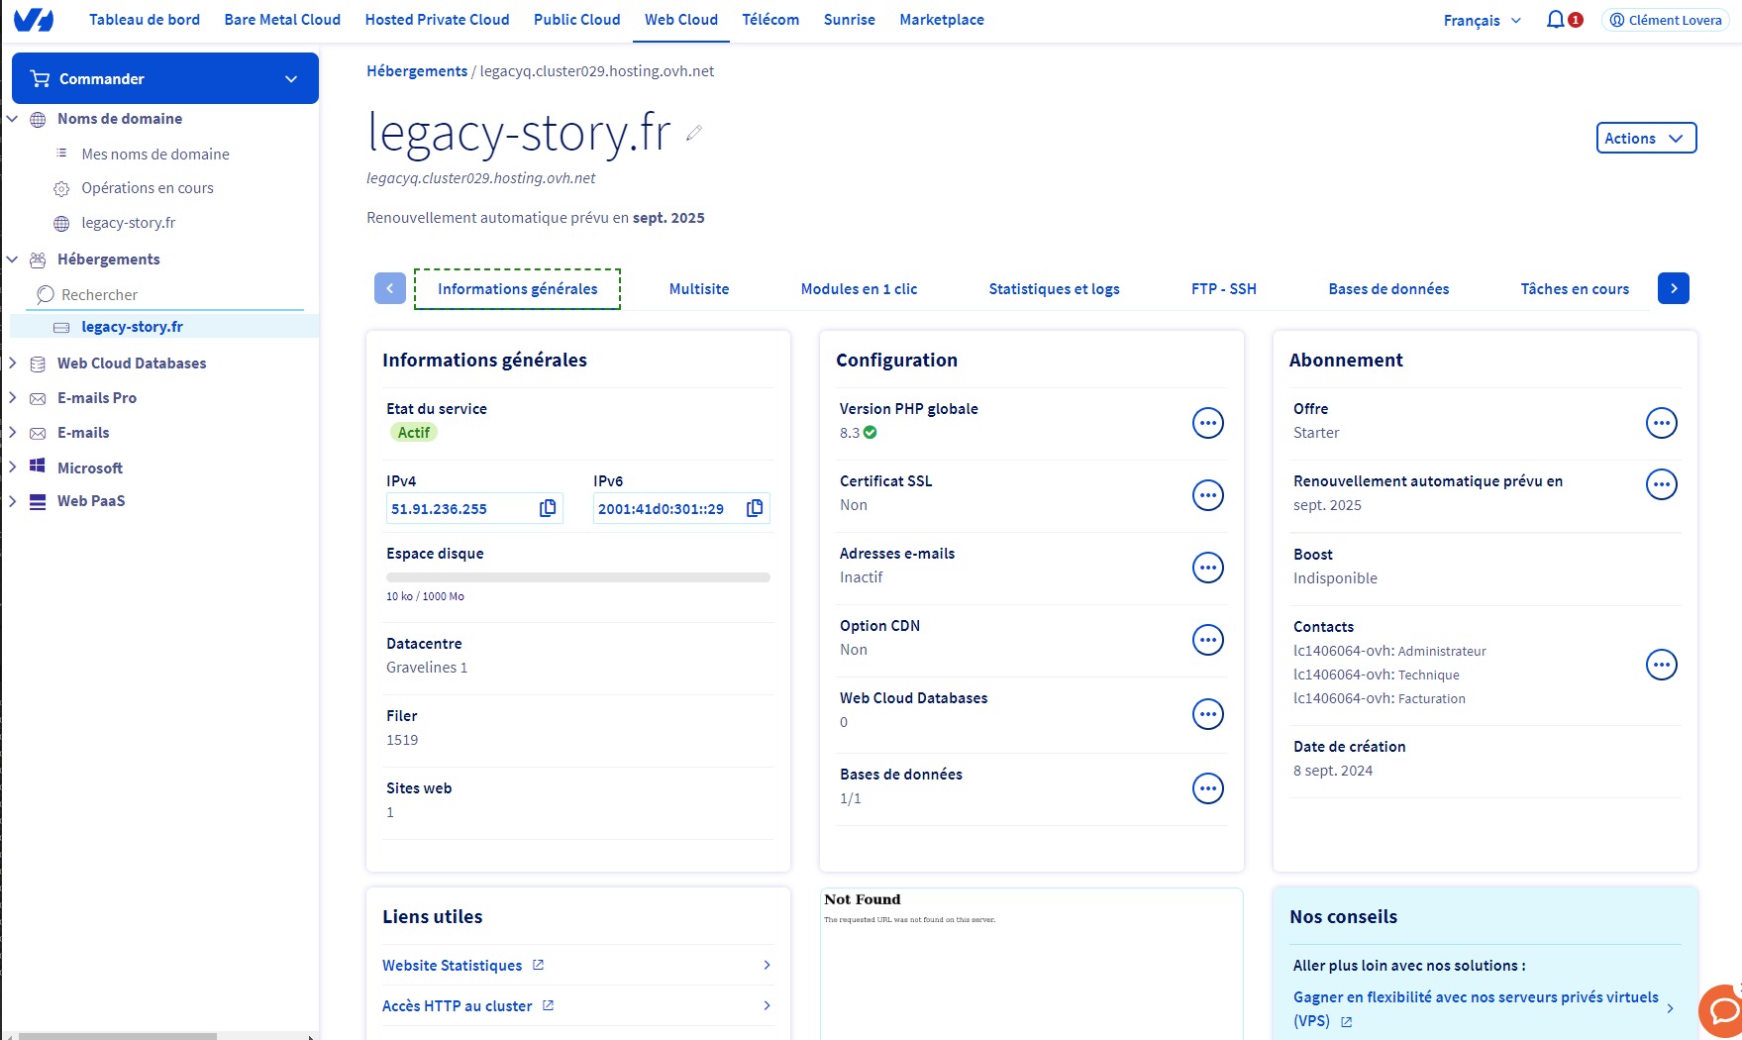Open options menu for Certificat SSL
1742x1040 pixels.
click(x=1207, y=495)
